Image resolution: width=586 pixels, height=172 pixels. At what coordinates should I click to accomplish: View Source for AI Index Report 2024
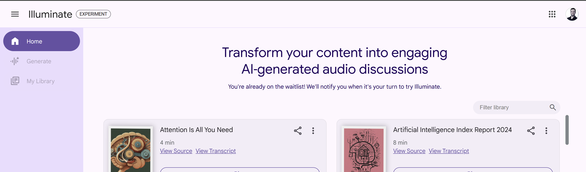(x=409, y=151)
